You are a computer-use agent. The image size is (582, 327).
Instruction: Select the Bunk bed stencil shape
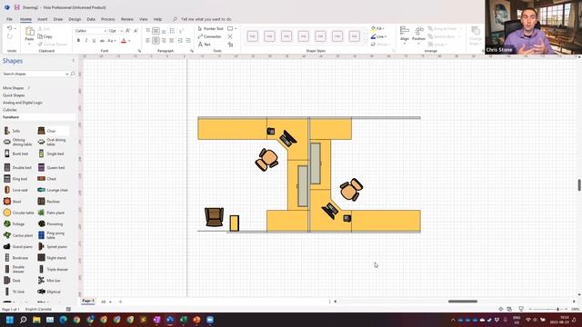pyautogui.click(x=16, y=154)
